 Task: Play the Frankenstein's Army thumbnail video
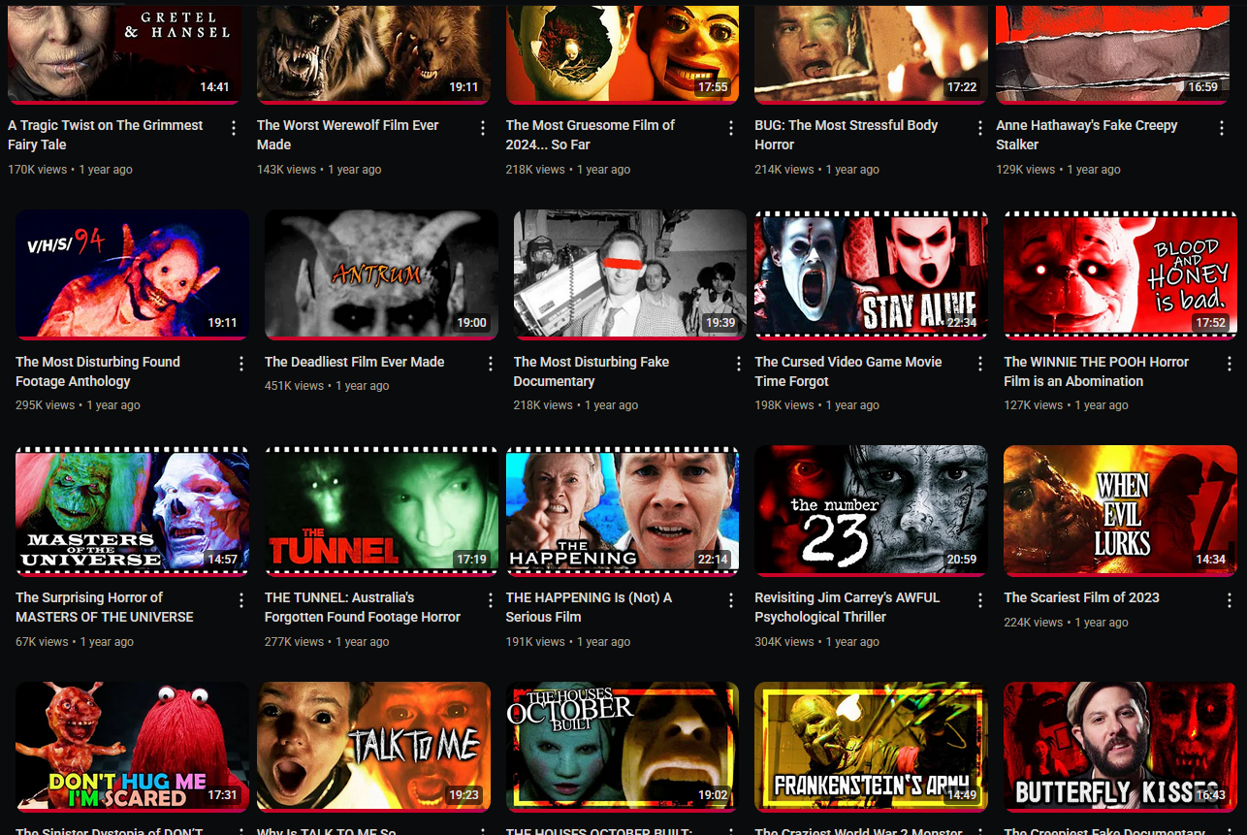tap(872, 747)
